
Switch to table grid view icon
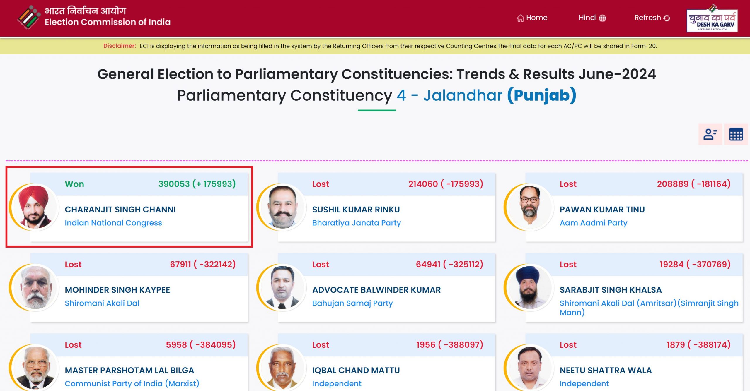click(736, 134)
